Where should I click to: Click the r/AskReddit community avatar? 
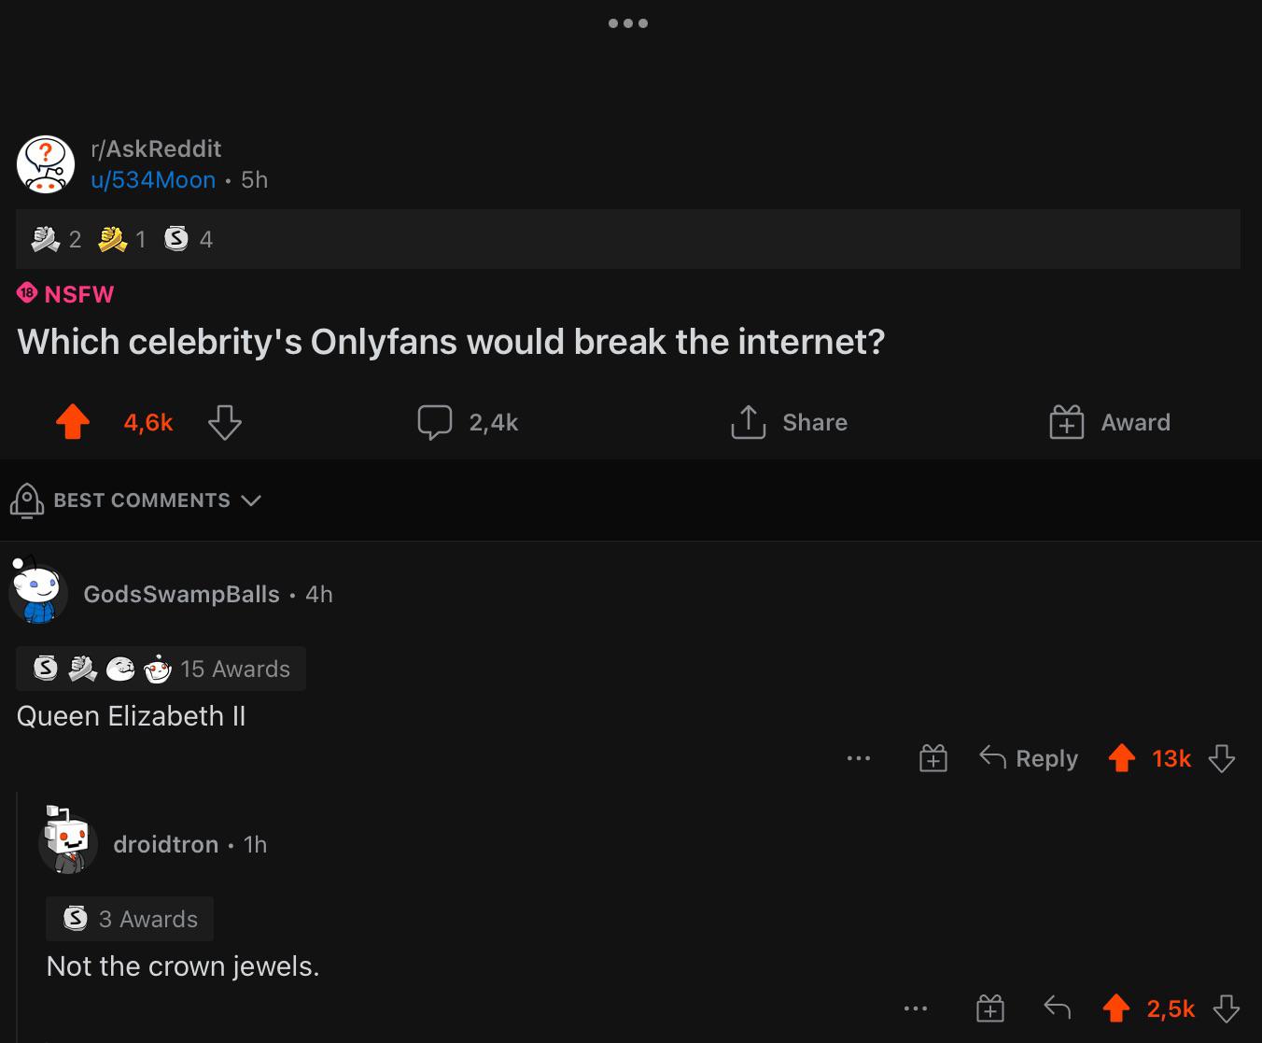tap(46, 164)
